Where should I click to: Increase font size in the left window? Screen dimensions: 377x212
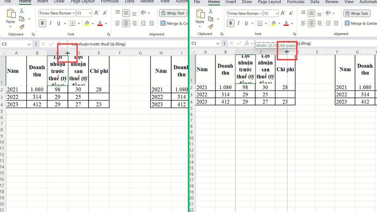click(x=96, y=13)
